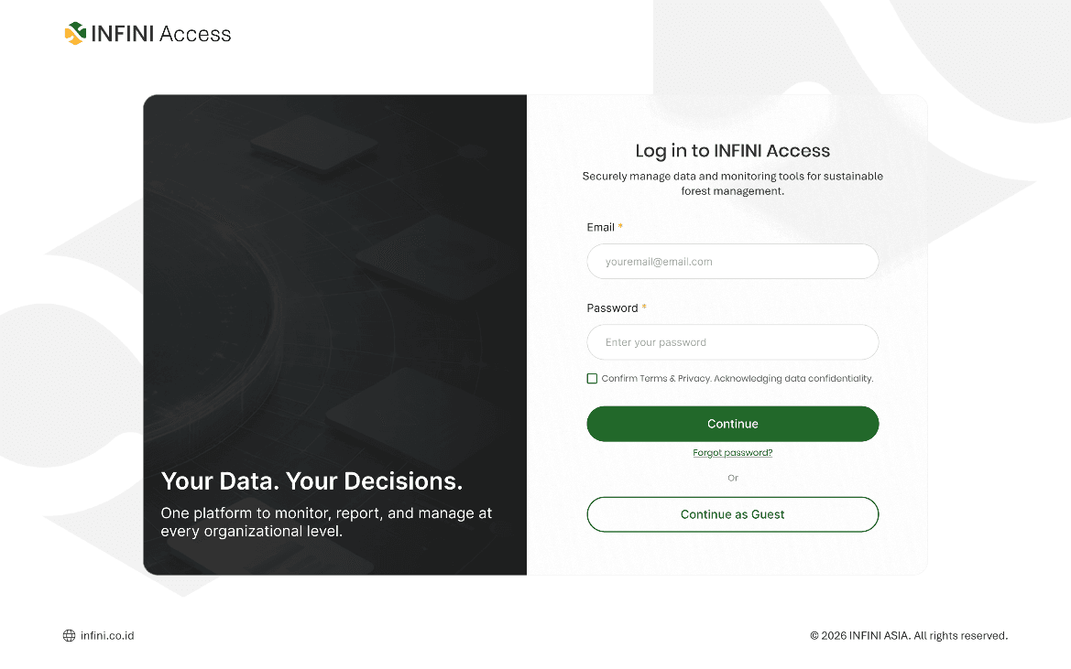Check the Confirm Terms & Privacy checkbox
Screen dimensions: 1071x669
click(x=592, y=379)
